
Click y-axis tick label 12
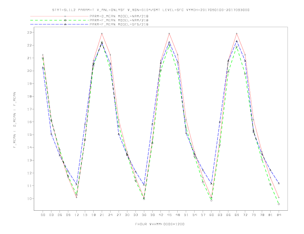(x=29, y=173)
